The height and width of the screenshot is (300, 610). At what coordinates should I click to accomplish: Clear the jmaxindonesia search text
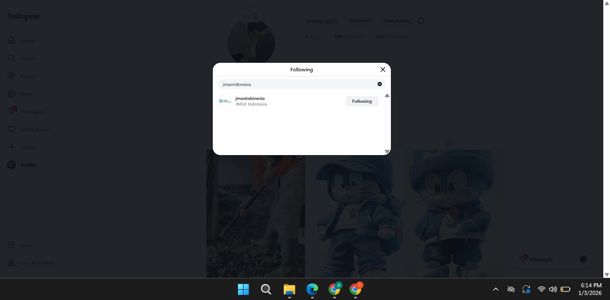pos(379,84)
